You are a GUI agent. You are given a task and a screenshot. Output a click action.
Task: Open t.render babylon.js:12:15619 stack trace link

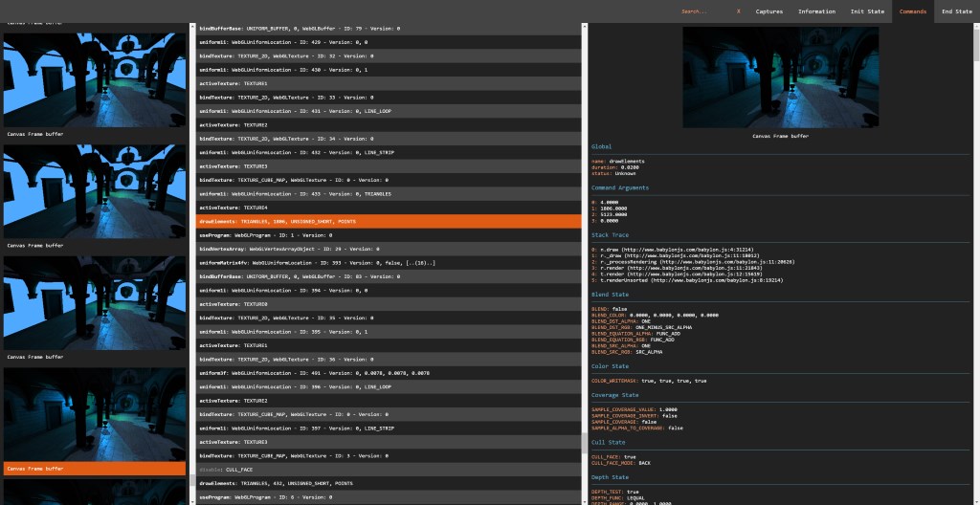(677, 274)
